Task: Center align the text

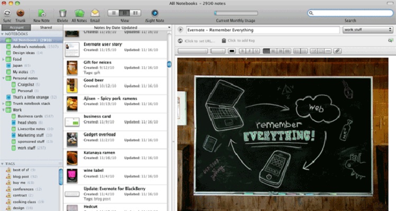Action: (x=273, y=51)
